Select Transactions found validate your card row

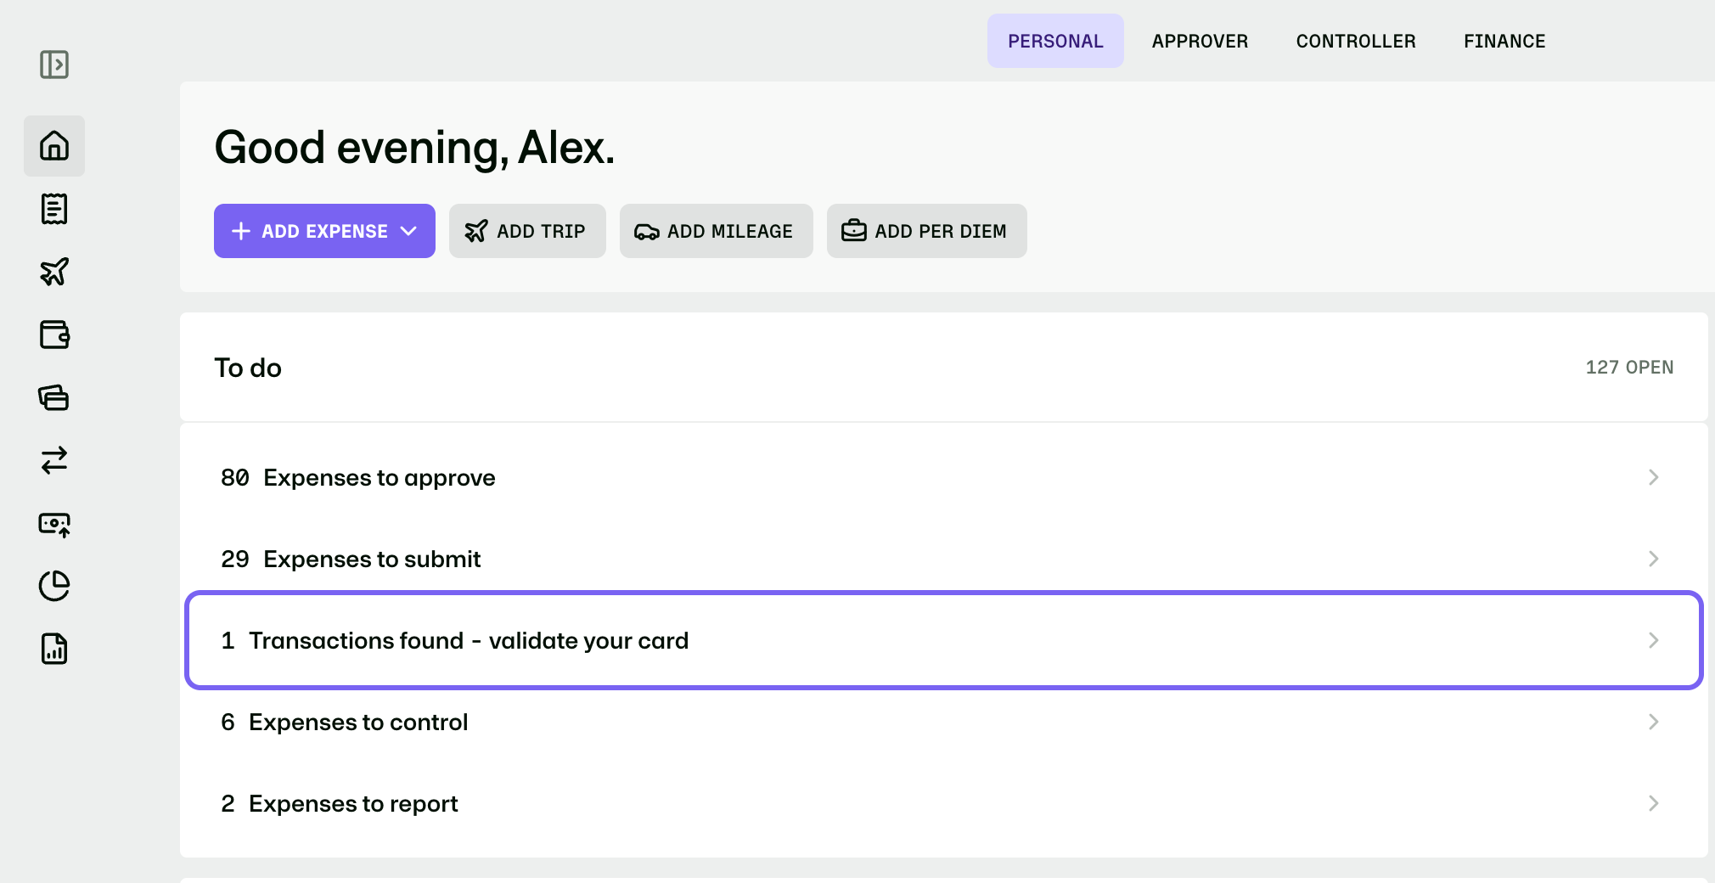tap(944, 640)
